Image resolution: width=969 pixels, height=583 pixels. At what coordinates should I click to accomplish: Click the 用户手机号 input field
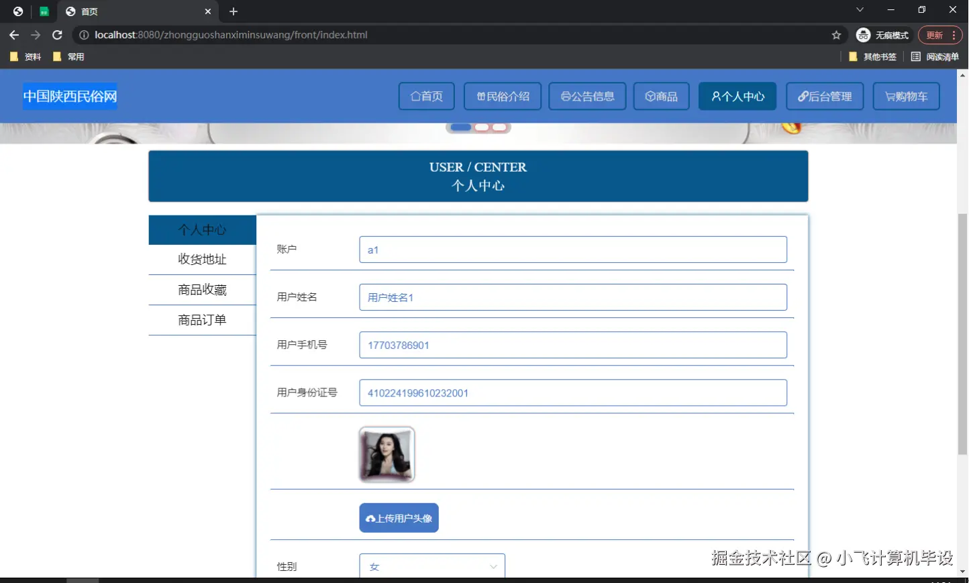573,345
